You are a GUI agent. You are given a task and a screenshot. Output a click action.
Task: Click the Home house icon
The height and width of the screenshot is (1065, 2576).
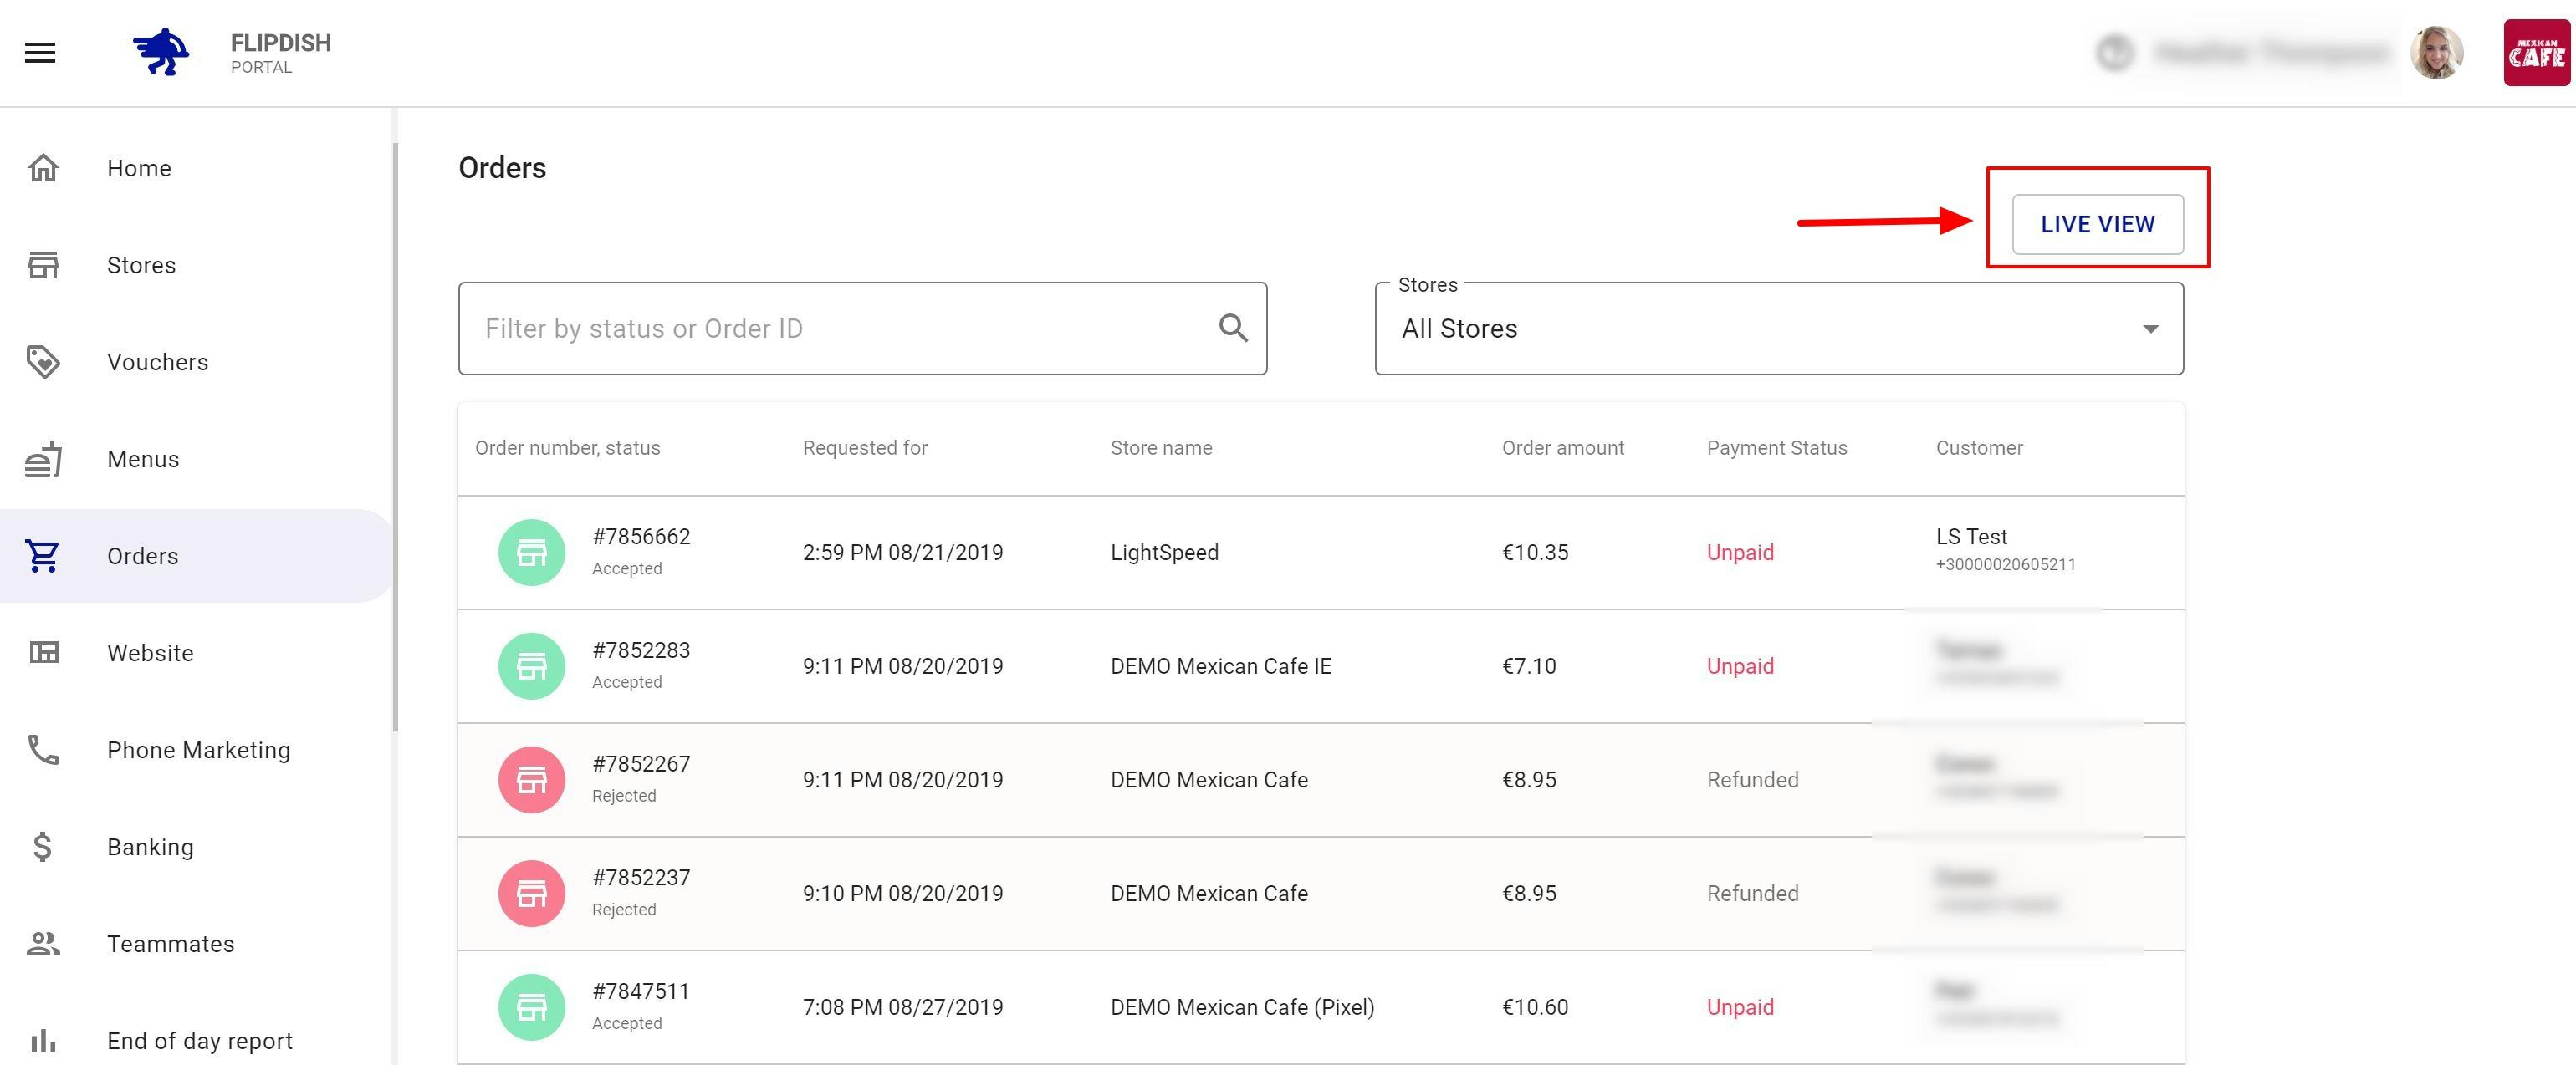[43, 168]
